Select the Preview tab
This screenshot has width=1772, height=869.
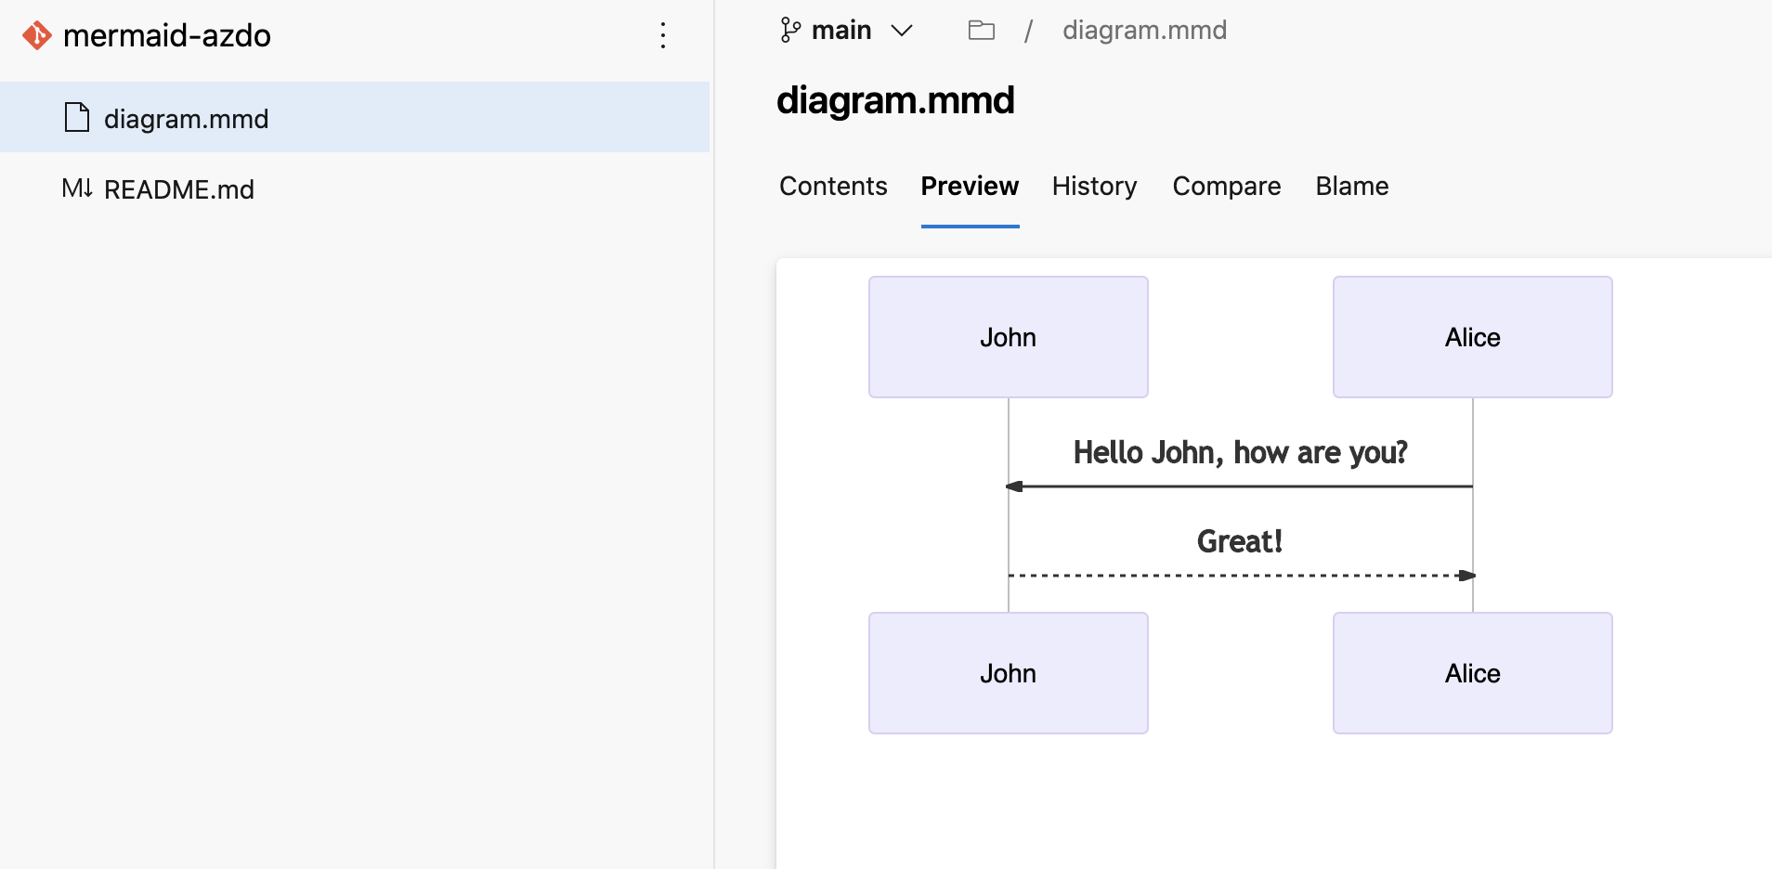coord(970,187)
